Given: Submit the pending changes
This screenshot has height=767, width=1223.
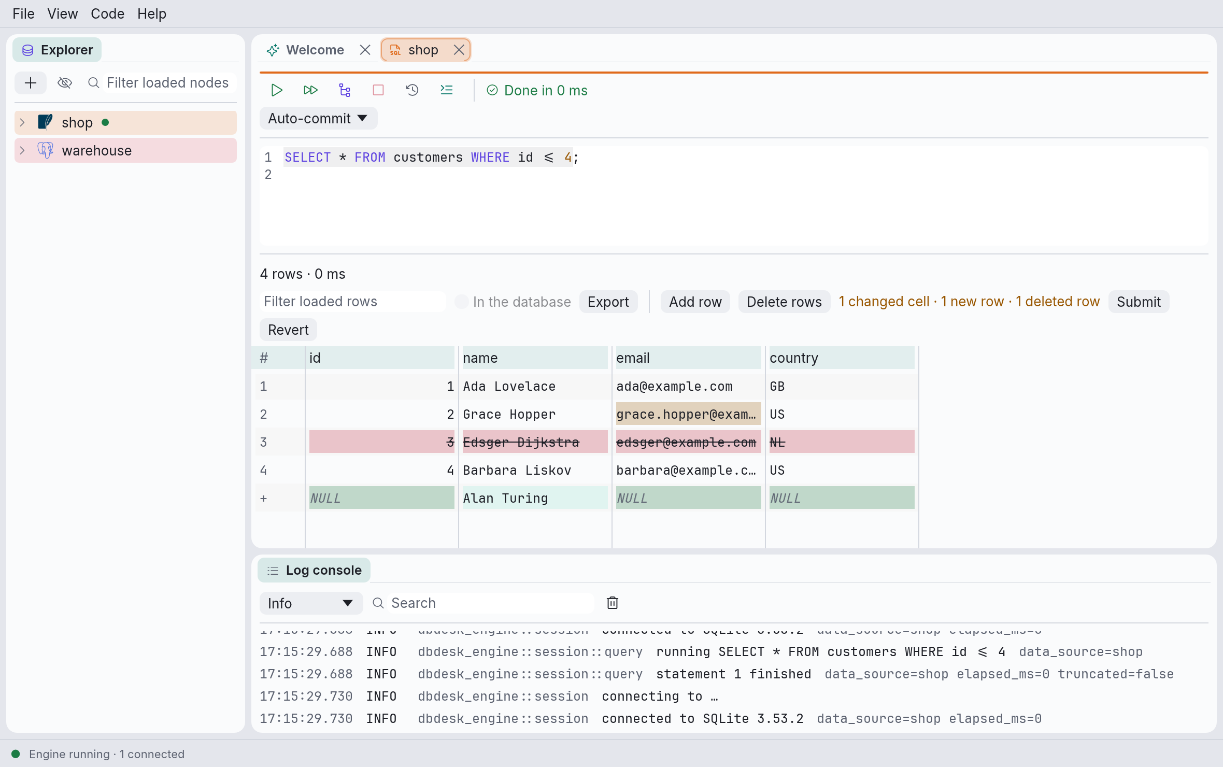Looking at the screenshot, I should 1139,302.
